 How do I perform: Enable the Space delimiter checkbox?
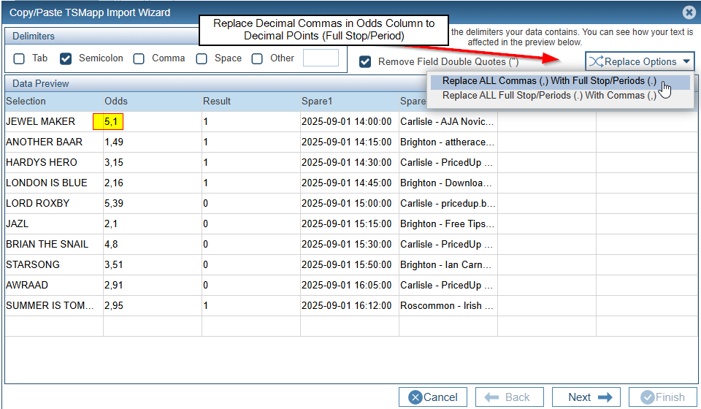(x=202, y=58)
